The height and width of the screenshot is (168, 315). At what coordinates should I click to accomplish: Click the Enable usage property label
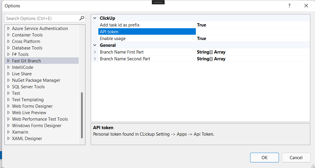pyautogui.click(x=113, y=39)
